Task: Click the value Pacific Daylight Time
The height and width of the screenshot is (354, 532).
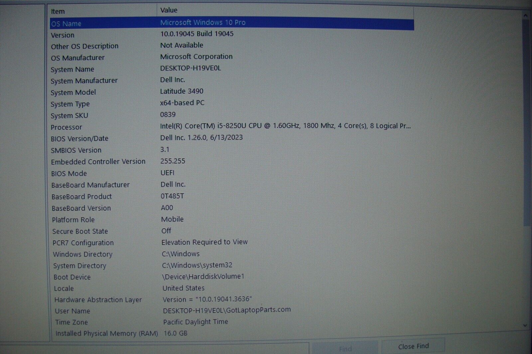Action: (x=196, y=322)
